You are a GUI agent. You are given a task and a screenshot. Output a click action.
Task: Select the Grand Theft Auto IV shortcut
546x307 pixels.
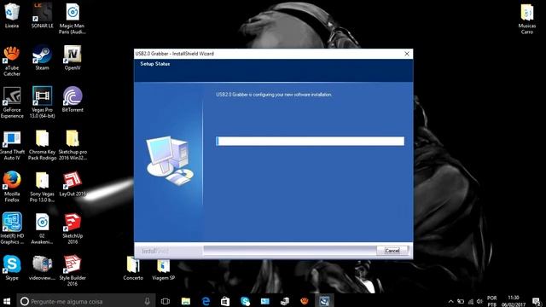[12, 145]
